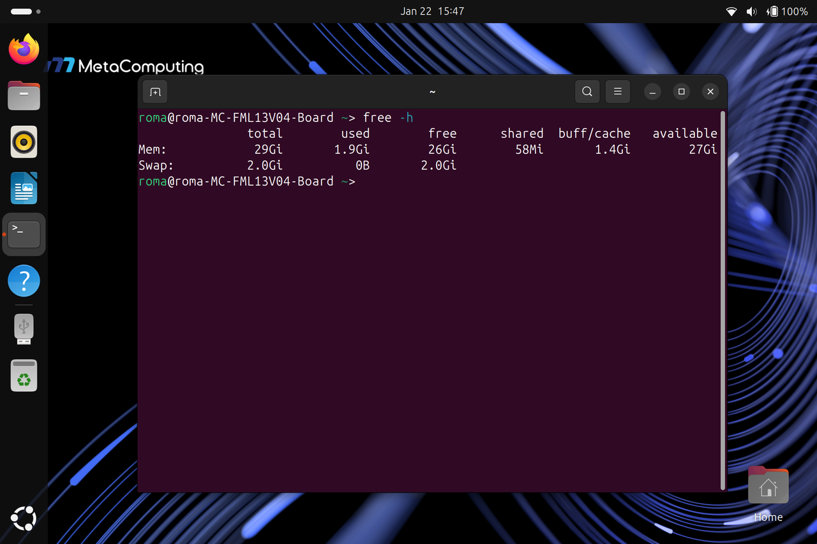Click the buff/cache value 1.4Gi

click(613, 149)
